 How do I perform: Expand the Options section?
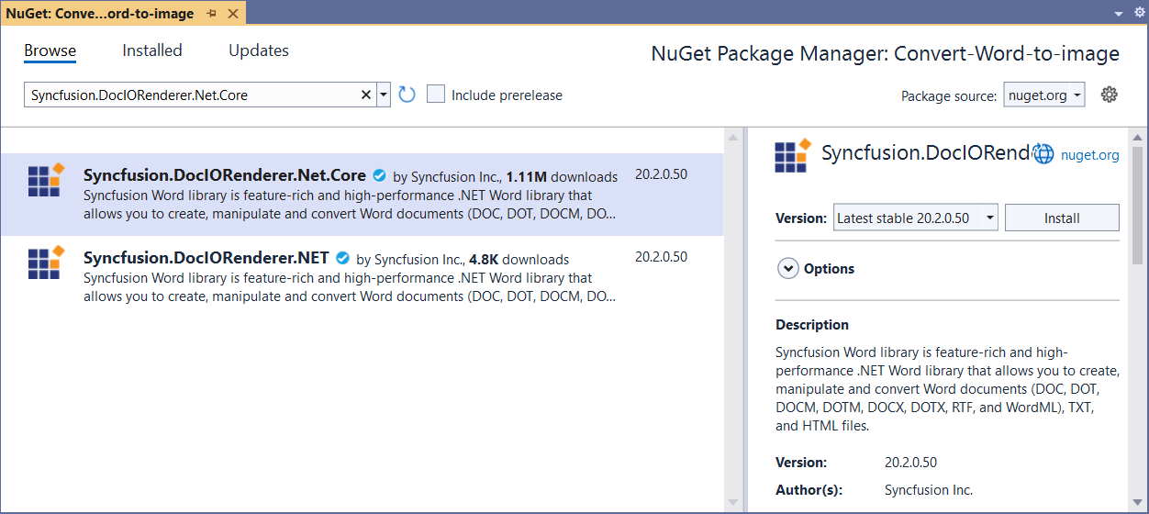tap(788, 269)
